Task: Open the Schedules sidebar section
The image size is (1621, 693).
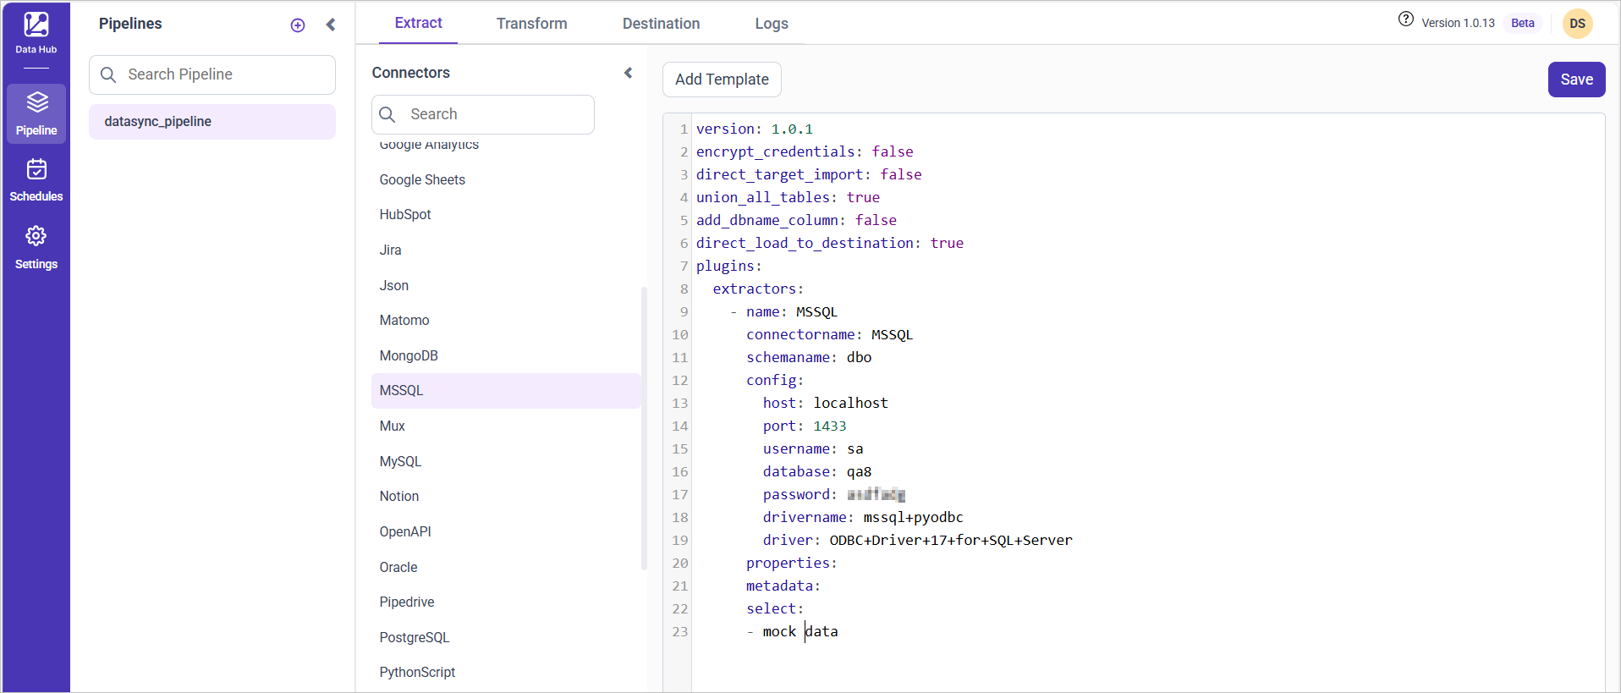Action: (x=36, y=180)
